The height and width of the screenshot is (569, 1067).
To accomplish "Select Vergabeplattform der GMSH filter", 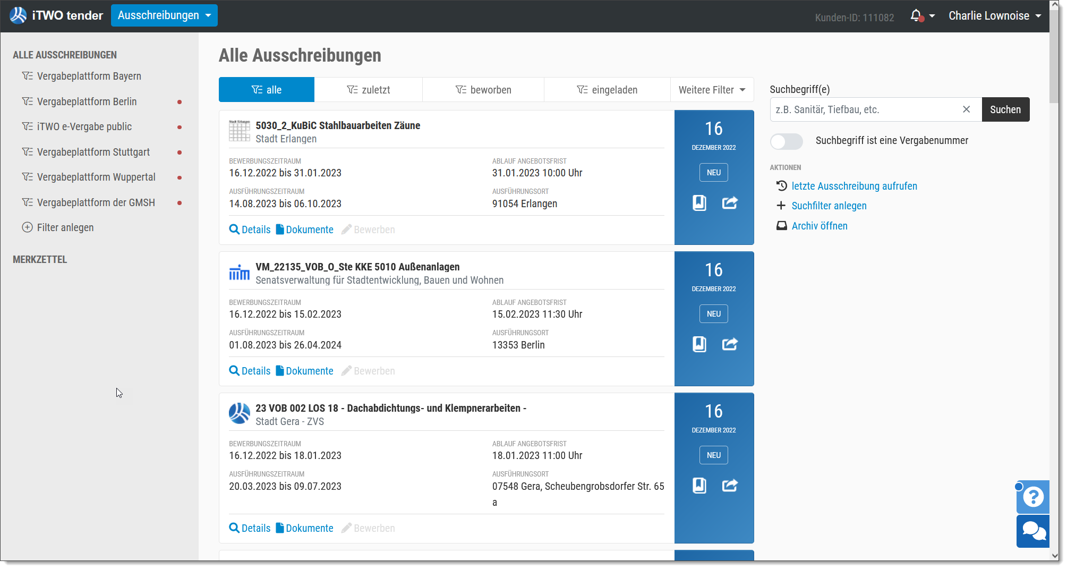I will pos(96,202).
